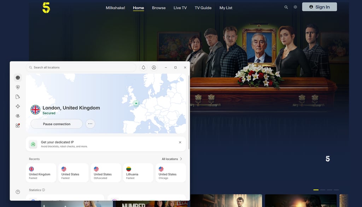The image size is (362, 207).
Task: Open the search magnifier on Channel 5 site
Action: [286, 7]
